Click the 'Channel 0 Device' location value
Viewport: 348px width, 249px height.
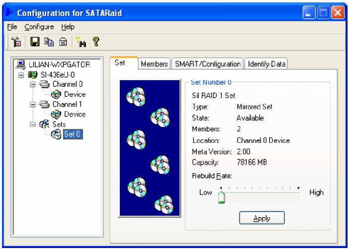pyautogui.click(x=263, y=140)
